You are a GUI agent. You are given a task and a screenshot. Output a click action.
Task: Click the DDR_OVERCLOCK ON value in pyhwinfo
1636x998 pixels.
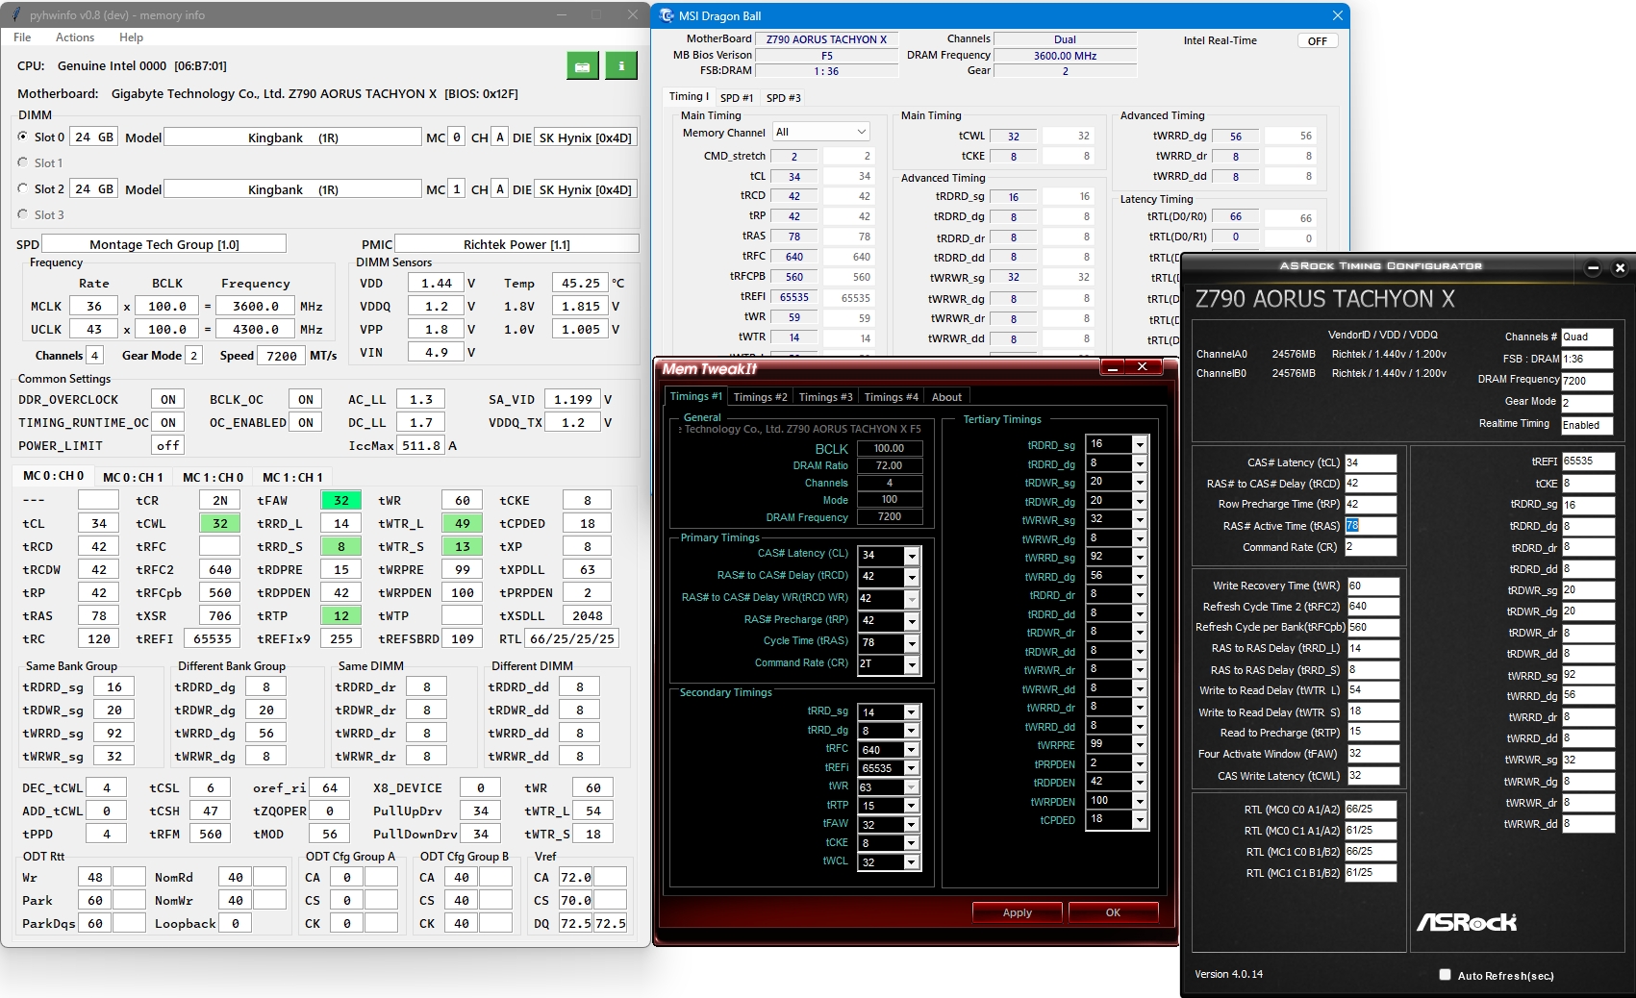coord(168,399)
